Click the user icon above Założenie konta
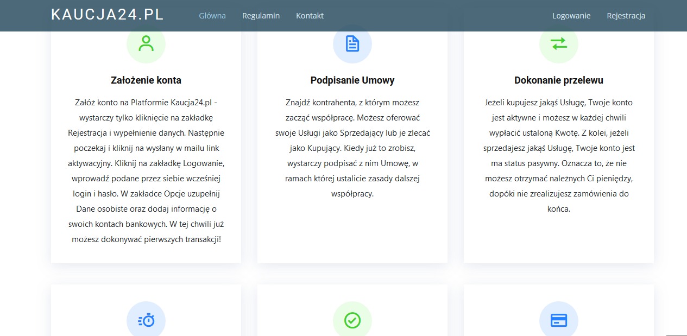687x336 pixels. click(x=146, y=43)
